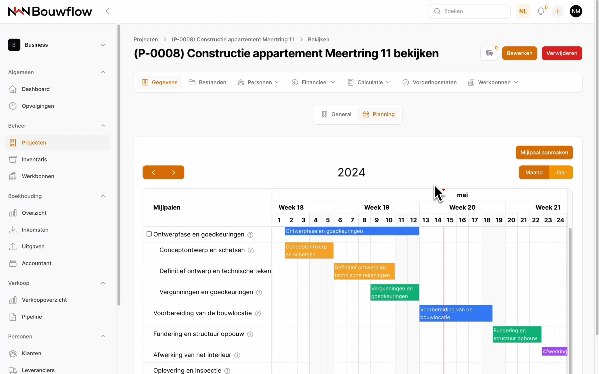Screen dimensions: 599x374
Task: Click the Zoeken search field
Action: [x=469, y=11]
